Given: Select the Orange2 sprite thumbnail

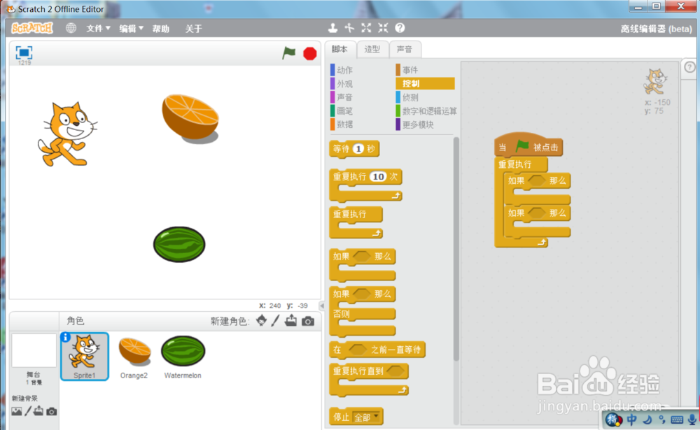Looking at the screenshot, I should pyautogui.click(x=134, y=357).
